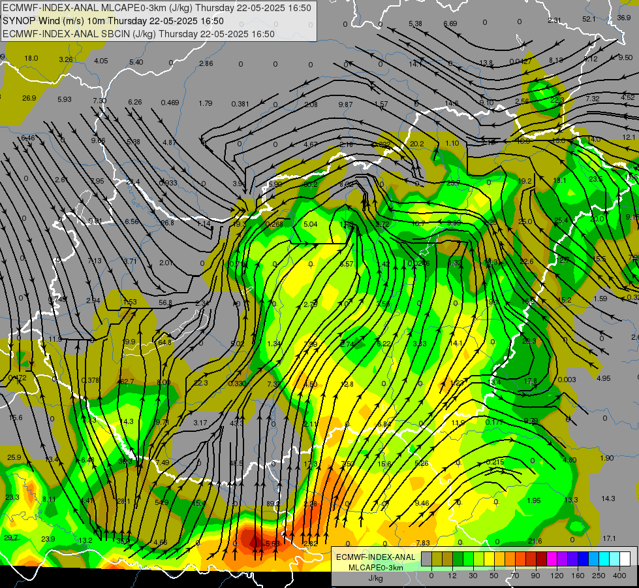Click the map value '18.0'
Screen dimensions: 639x588
(31, 58)
